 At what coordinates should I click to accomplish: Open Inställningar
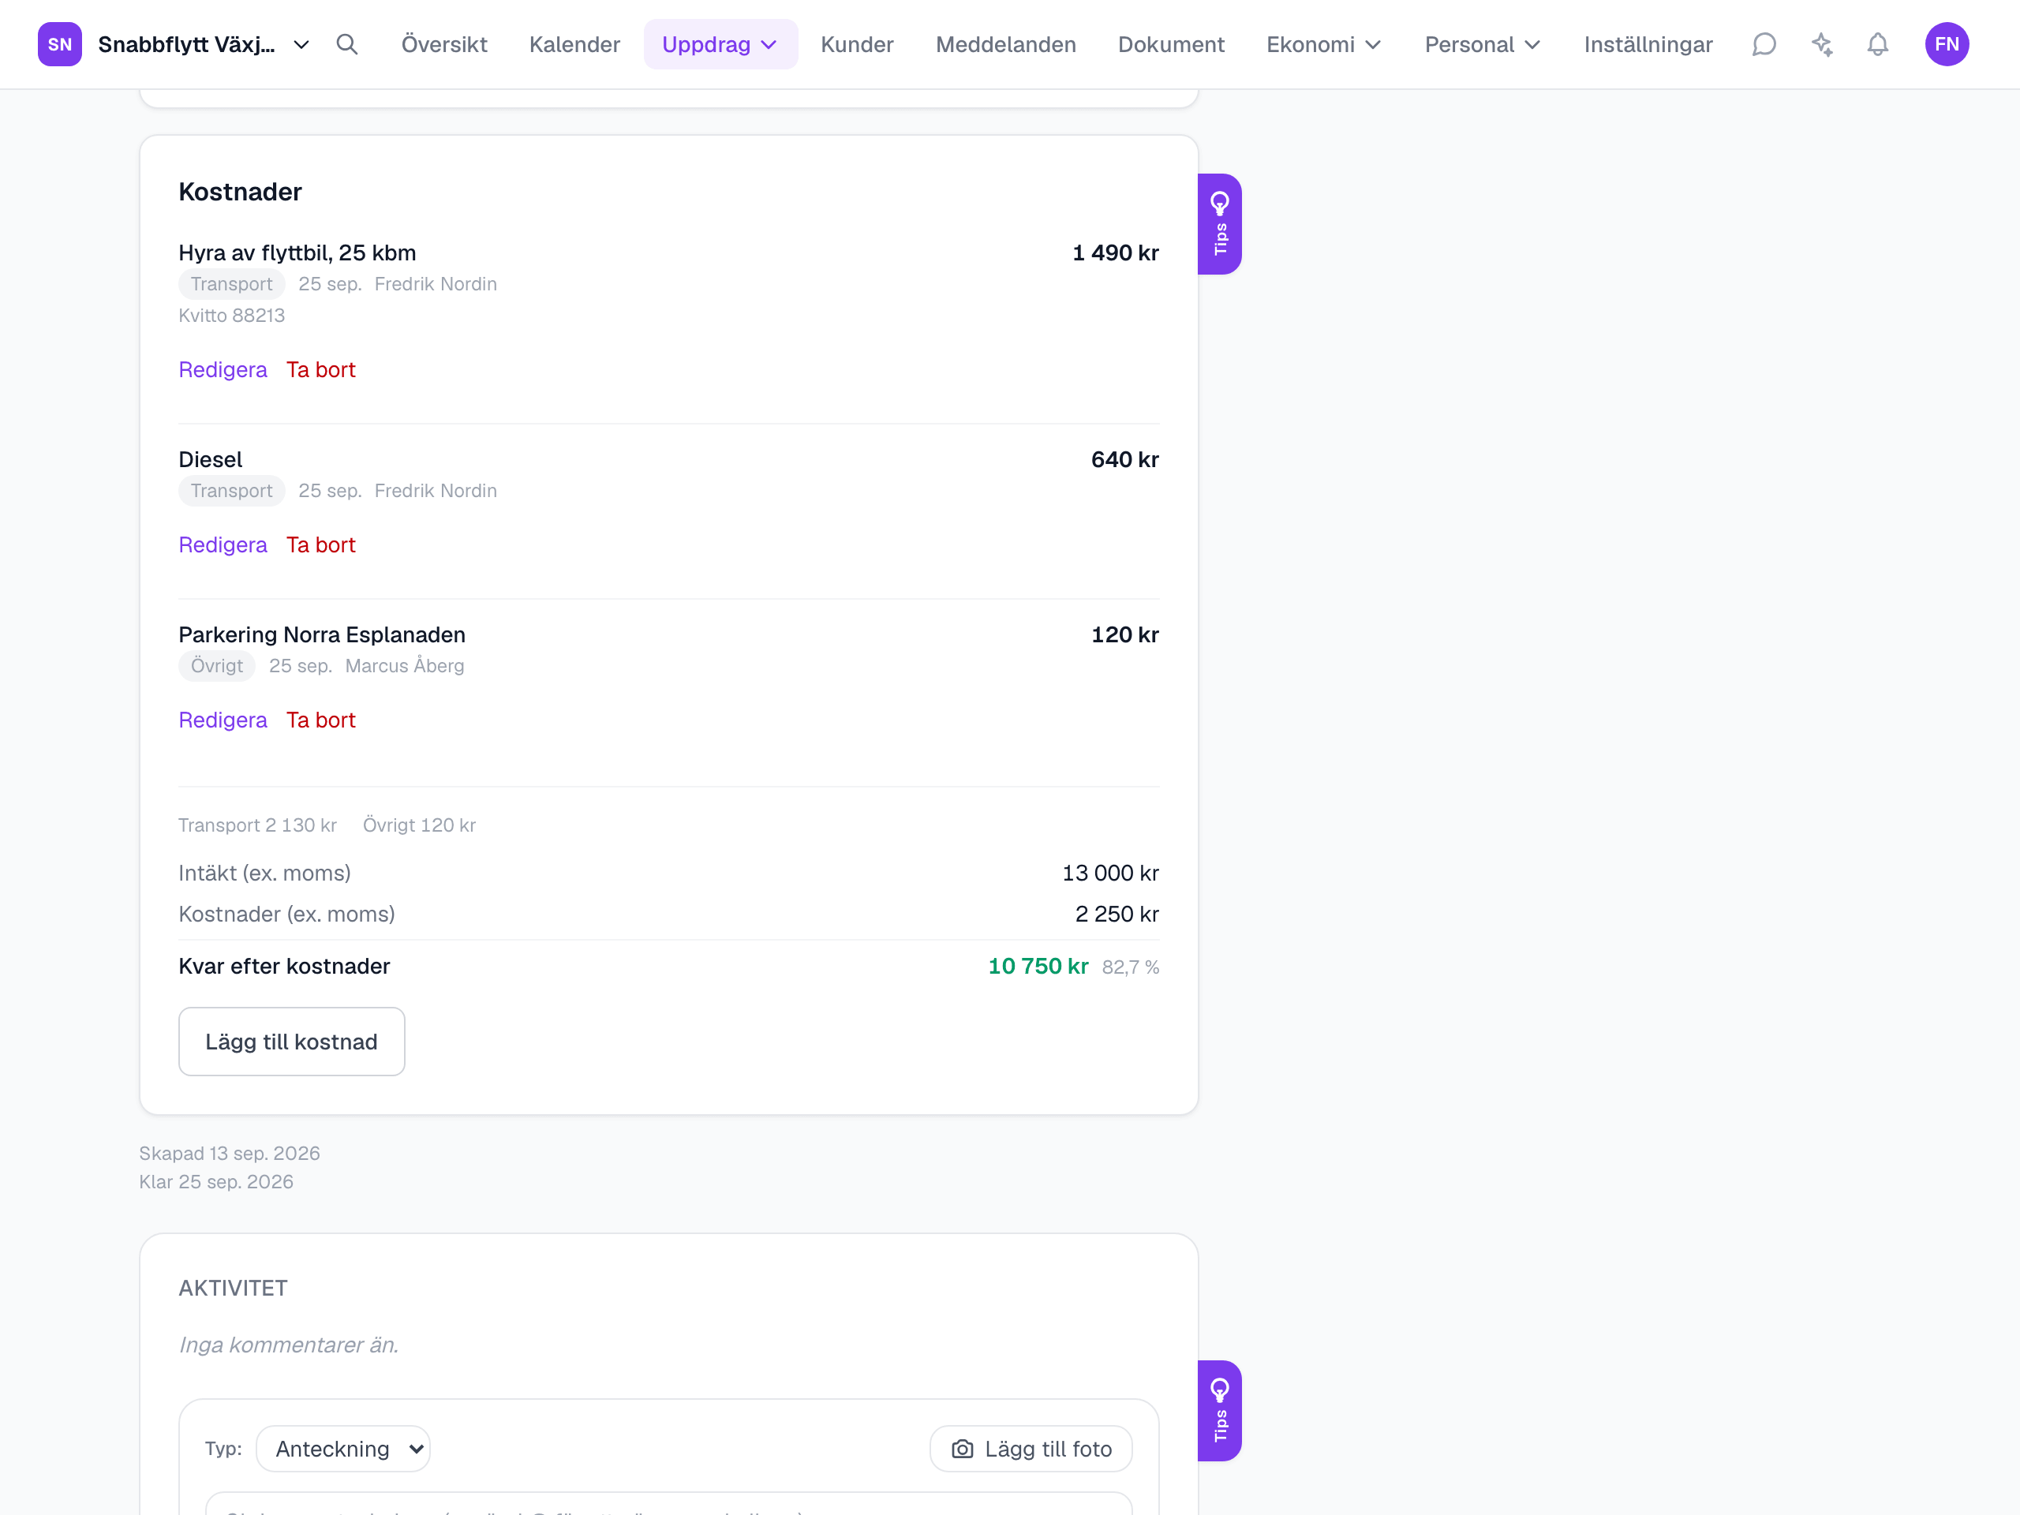pos(1648,45)
